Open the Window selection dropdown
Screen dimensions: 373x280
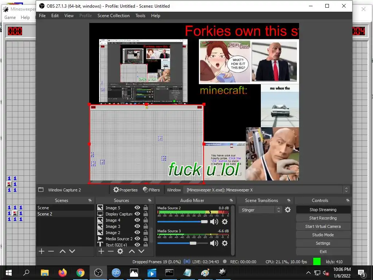pos(267,190)
